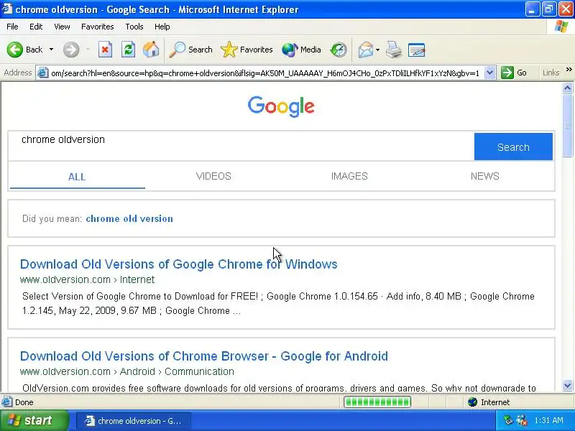575x431 pixels.
Task: Click the vertical scrollbar thumb
Action: 567,125
